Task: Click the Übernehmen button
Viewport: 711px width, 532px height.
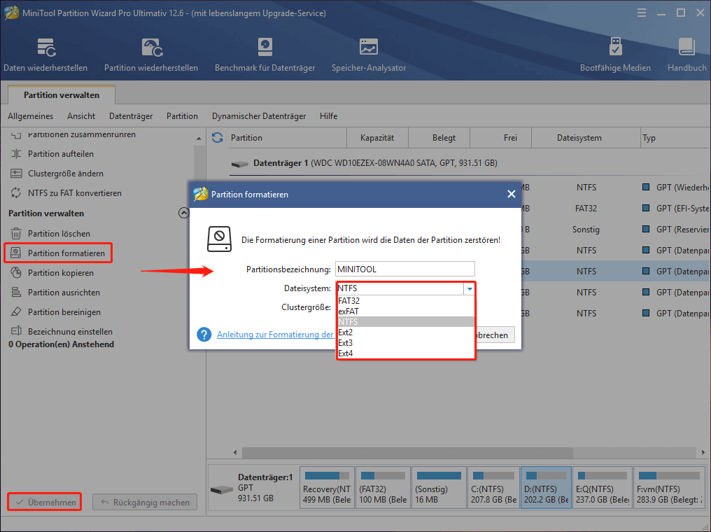Action: point(44,502)
